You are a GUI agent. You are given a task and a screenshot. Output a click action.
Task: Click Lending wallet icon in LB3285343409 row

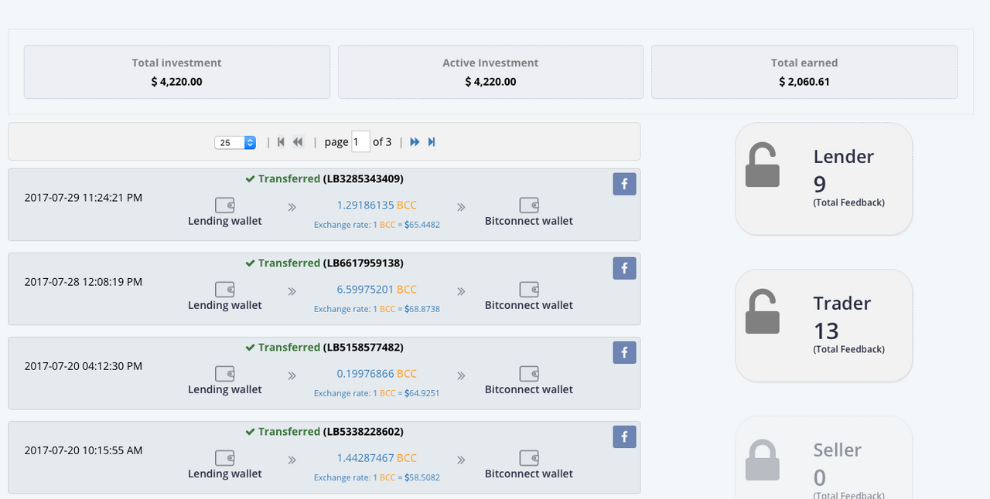coord(224,205)
